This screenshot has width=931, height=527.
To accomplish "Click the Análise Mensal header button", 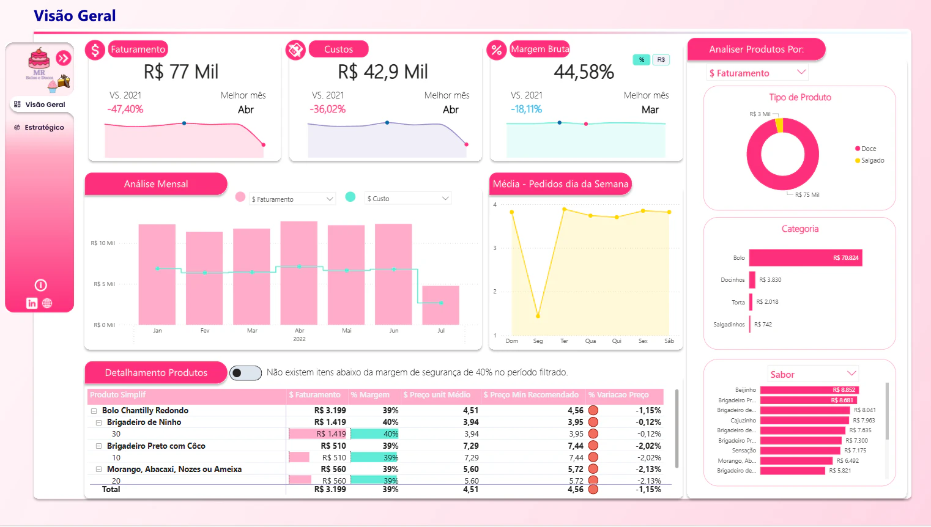I will click(x=156, y=184).
